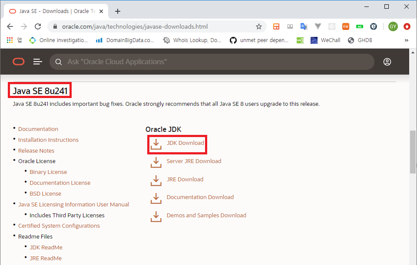
Task: Click the download icon beside JDK Download
Action: point(156,144)
